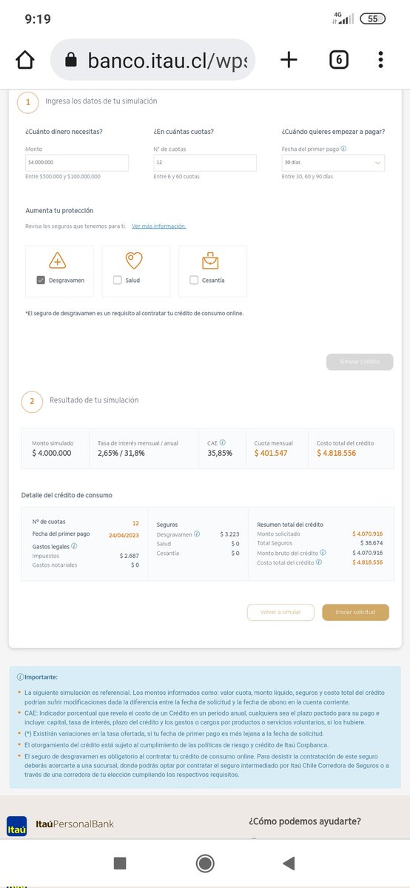Image resolution: width=410 pixels, height=888 pixels.
Task: Tap info icon beside Costo total del crédito
Action: [x=319, y=562]
